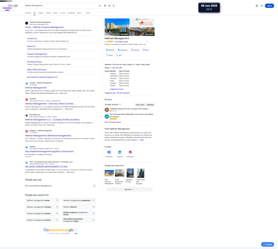Open the 'See photos' building thumbnail
The height and width of the screenshot is (249, 278).
tap(117, 27)
